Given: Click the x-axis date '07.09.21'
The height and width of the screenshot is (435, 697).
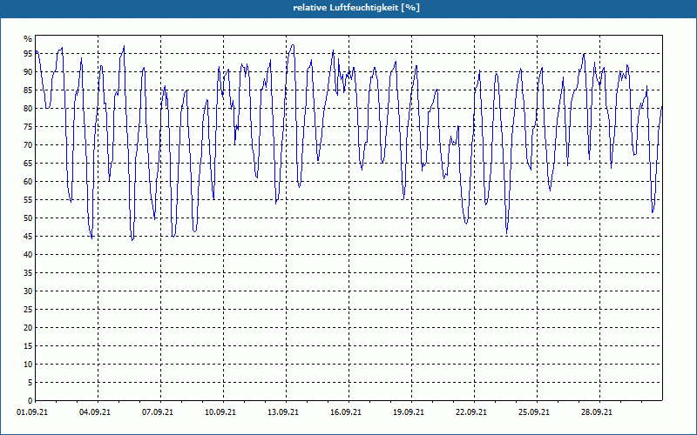Looking at the screenshot, I should click(158, 412).
